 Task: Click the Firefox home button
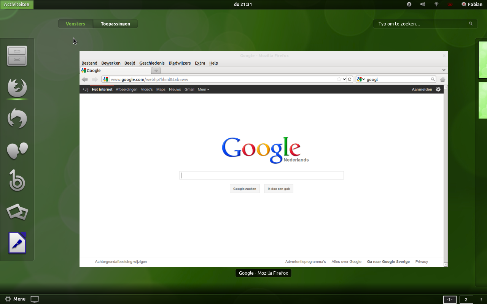[x=442, y=79]
